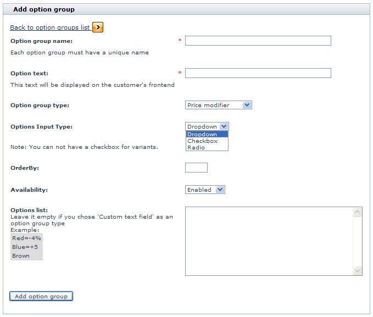Click the OrderBy input box
Screen dimensions: 373x317
click(196, 168)
